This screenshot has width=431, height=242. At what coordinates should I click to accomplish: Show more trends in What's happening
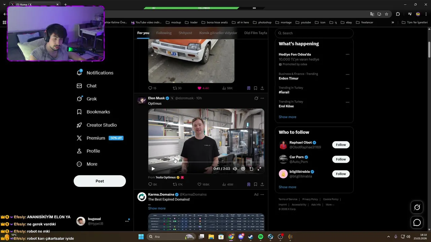288,117
